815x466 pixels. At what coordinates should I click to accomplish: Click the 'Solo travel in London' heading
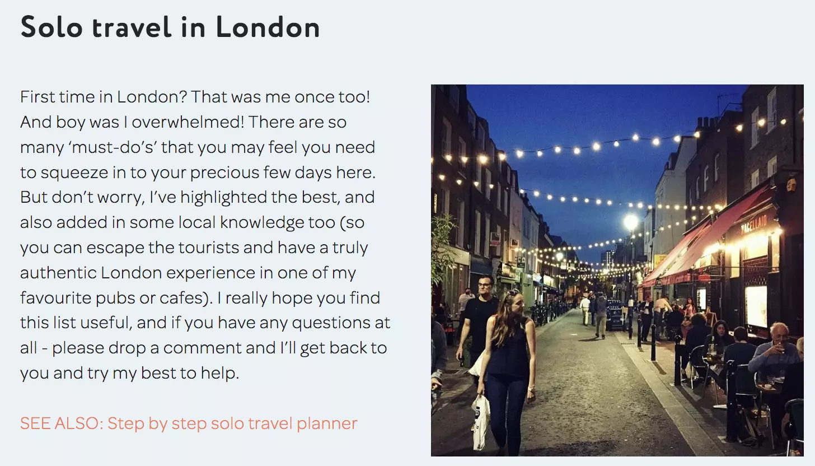pyautogui.click(x=170, y=28)
